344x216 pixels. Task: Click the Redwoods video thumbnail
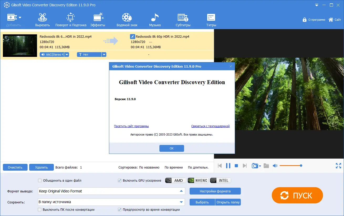(20, 46)
